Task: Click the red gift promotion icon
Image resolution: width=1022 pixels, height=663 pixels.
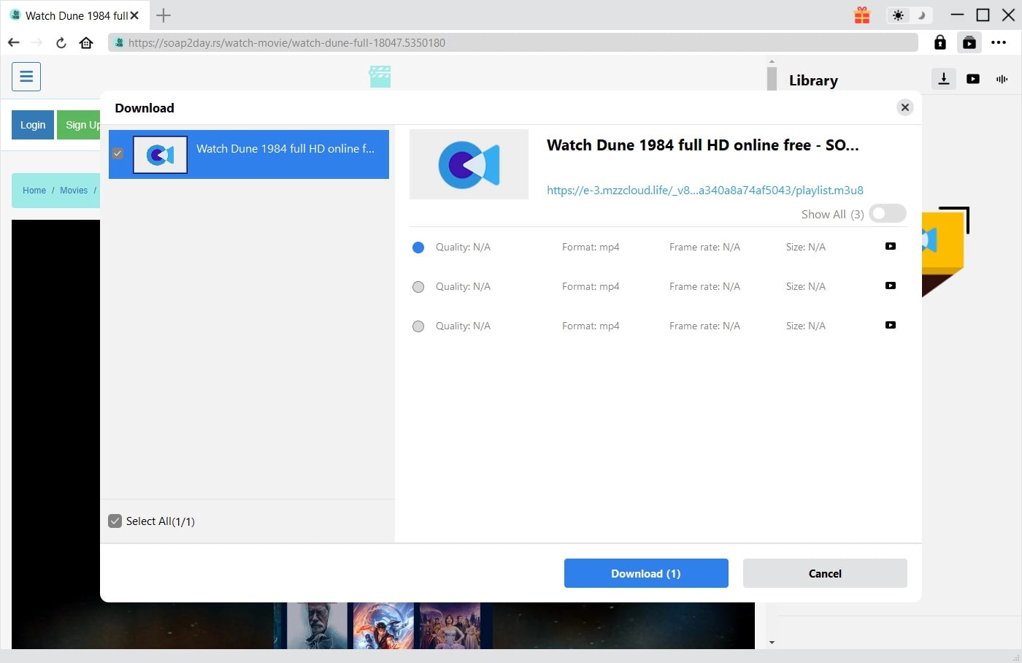Action: (861, 14)
